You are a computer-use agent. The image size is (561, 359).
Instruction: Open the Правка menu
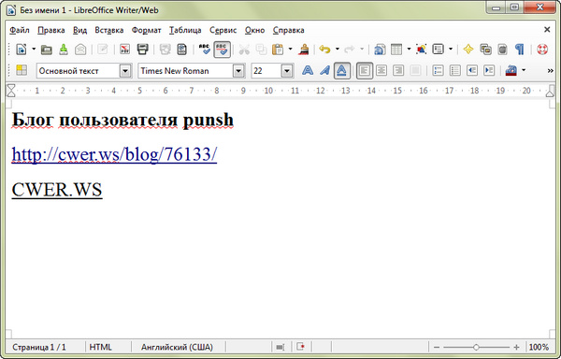(x=51, y=30)
